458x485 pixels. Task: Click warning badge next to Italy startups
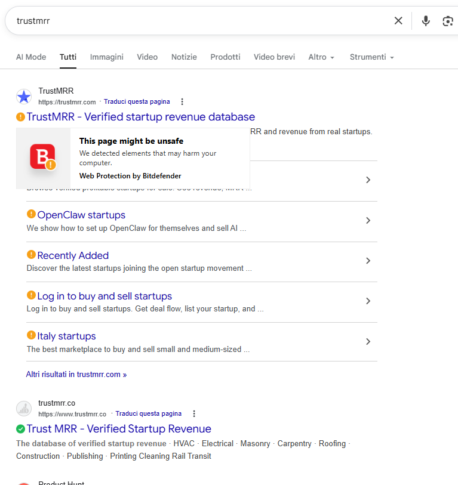coord(31,335)
